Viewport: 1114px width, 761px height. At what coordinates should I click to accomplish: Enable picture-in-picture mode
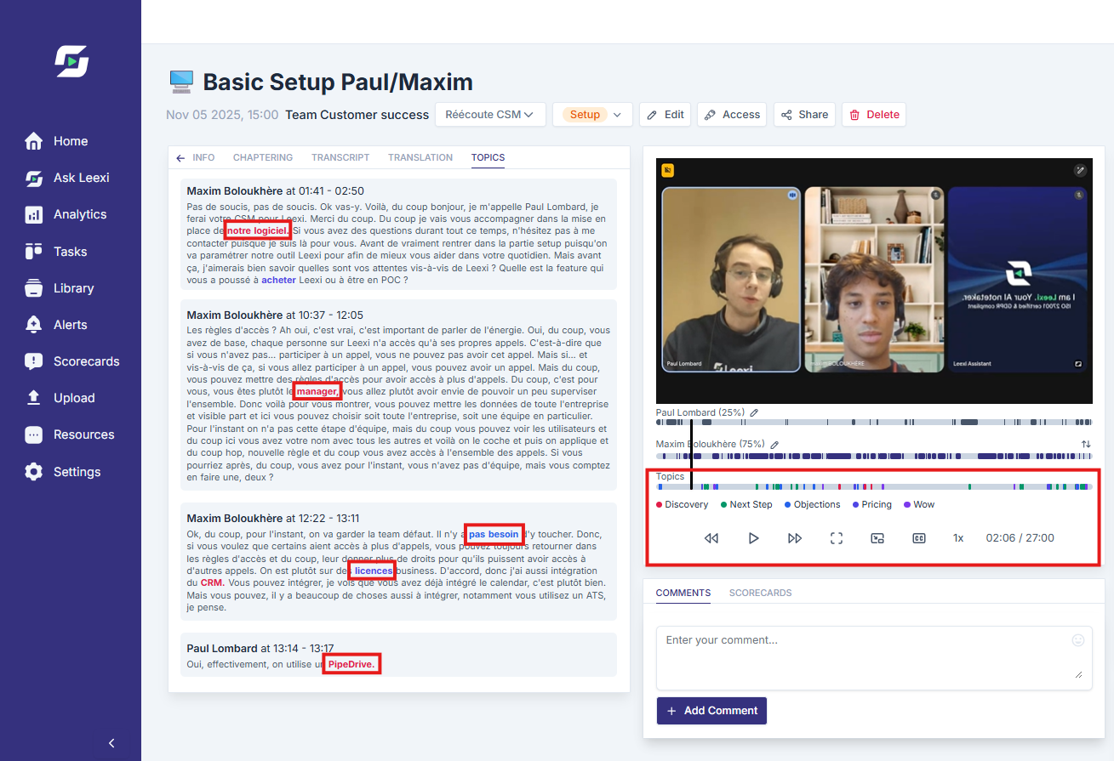pyautogui.click(x=877, y=538)
